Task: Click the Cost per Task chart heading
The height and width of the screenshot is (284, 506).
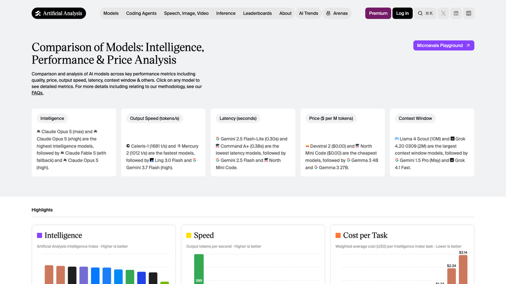Action: (x=365, y=235)
